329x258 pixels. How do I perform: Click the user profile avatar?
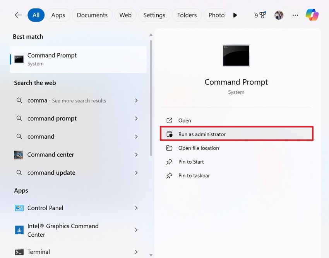tap(279, 15)
